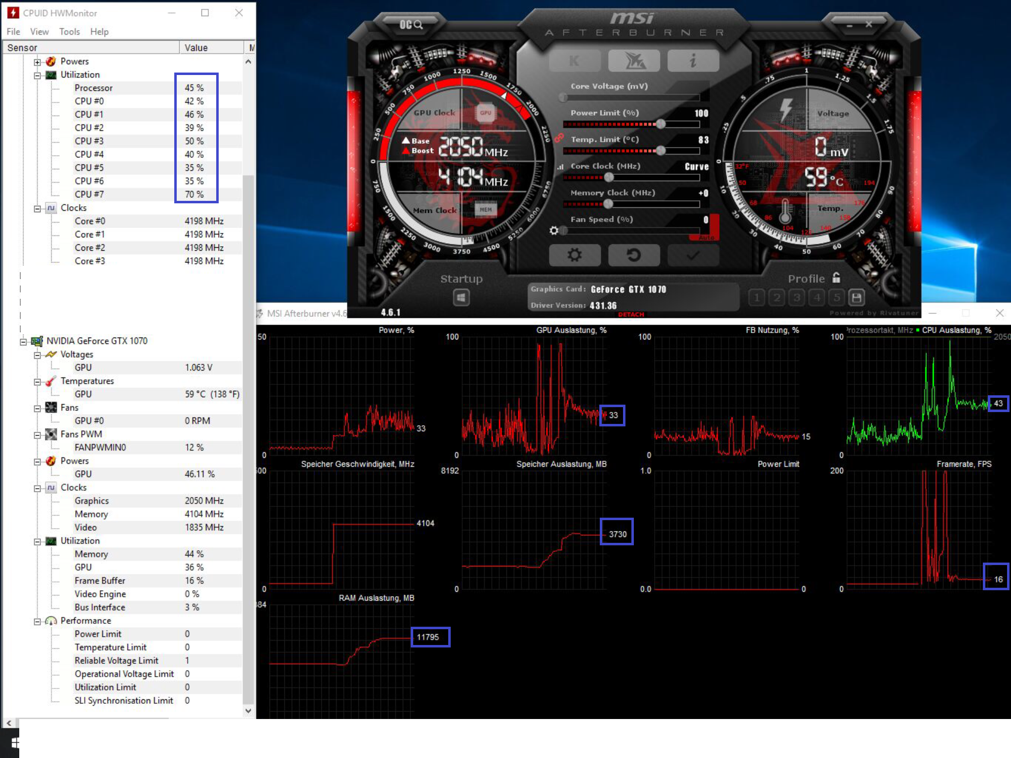Toggle the profile lock padlock icon
The width and height of the screenshot is (1011, 758).
pos(836,278)
